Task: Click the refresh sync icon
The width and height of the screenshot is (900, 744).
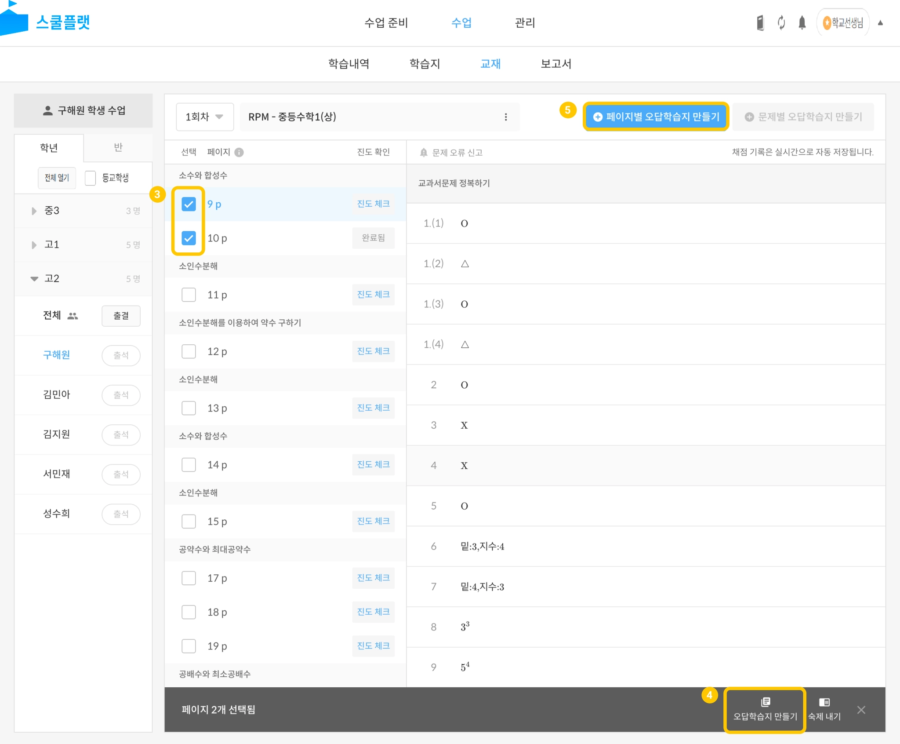Action: point(781,22)
